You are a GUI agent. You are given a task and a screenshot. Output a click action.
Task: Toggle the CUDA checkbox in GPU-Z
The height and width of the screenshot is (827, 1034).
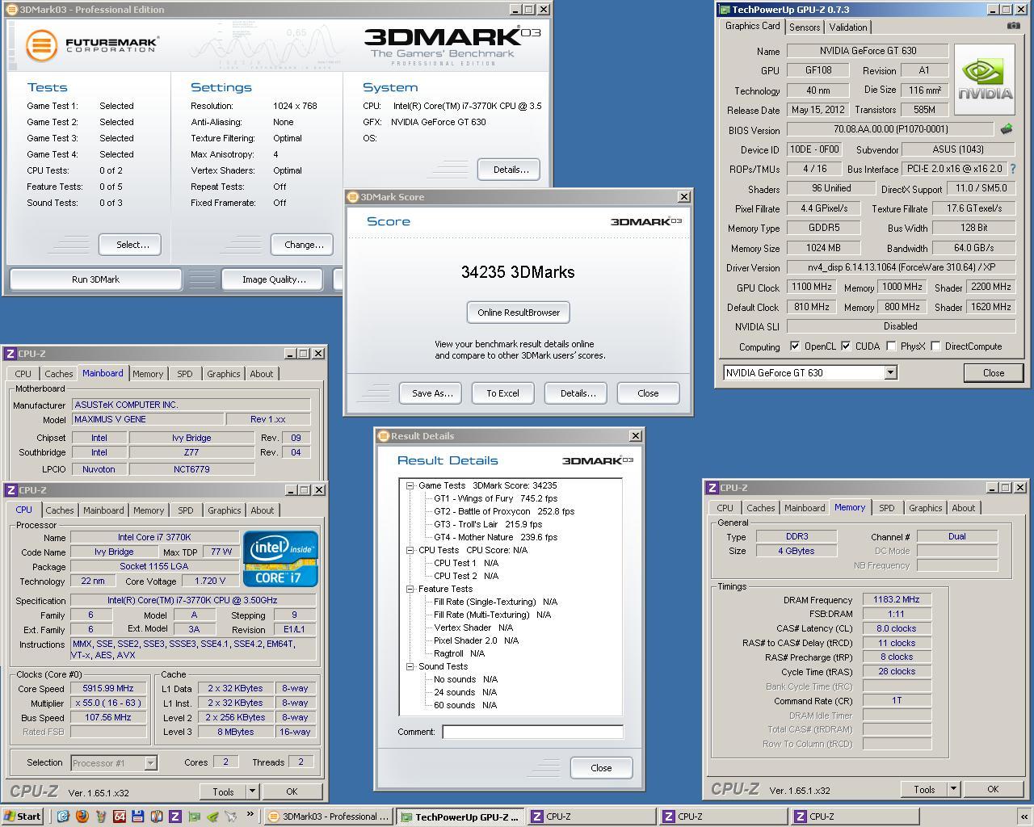846,346
